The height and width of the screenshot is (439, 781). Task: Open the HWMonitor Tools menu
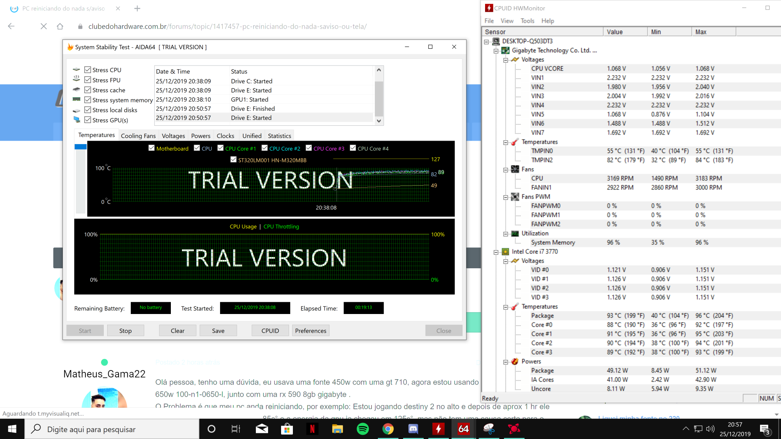click(x=527, y=21)
